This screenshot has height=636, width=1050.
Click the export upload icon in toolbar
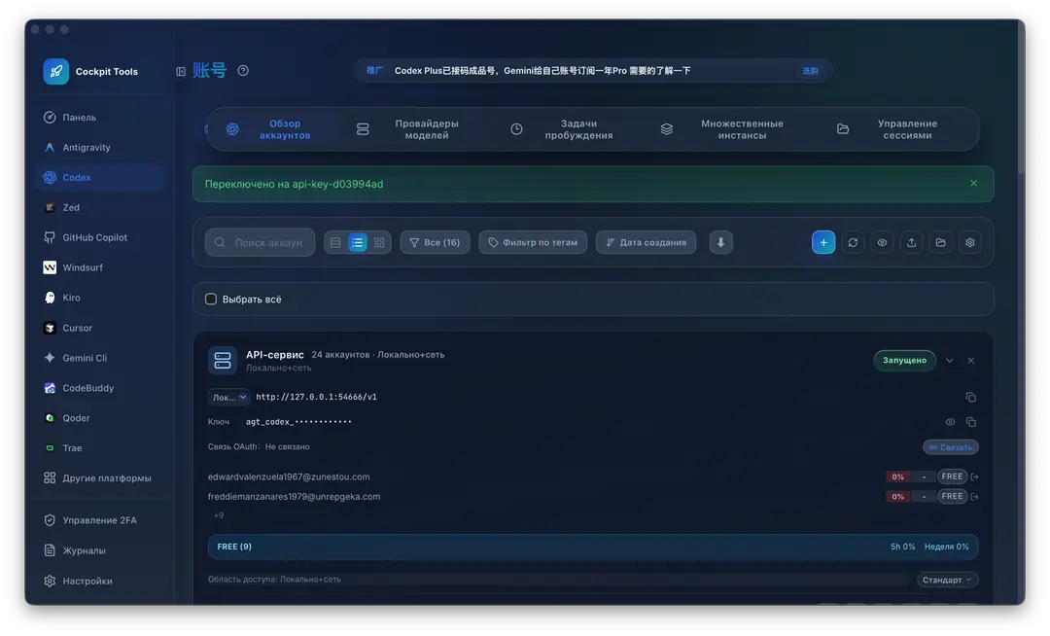(x=911, y=242)
